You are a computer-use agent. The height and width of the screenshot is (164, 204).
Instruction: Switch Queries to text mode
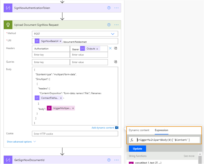click(115, 62)
